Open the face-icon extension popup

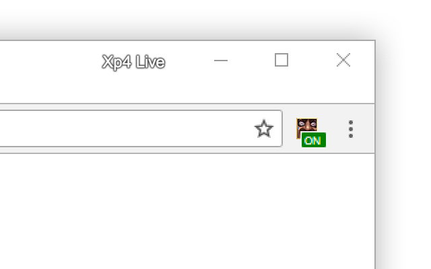click(311, 132)
